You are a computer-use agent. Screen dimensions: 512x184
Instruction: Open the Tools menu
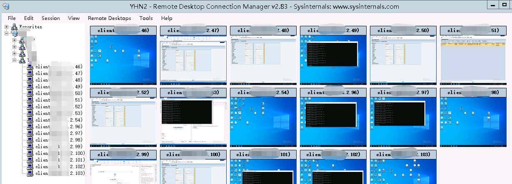click(x=146, y=18)
